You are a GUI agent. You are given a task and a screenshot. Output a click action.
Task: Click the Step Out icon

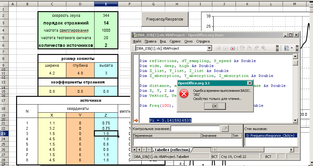point(257,48)
